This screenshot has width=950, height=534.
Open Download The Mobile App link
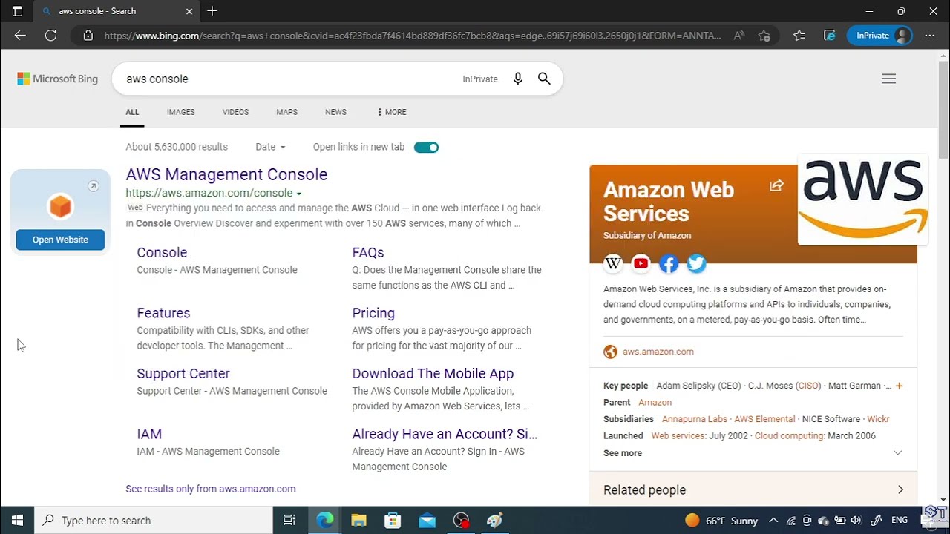click(x=433, y=374)
